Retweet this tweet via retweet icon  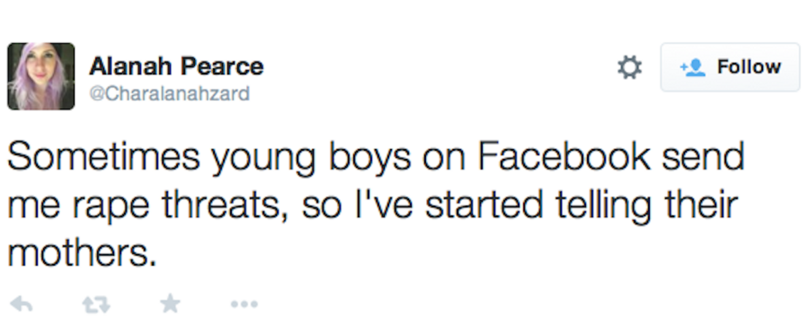click(97, 304)
